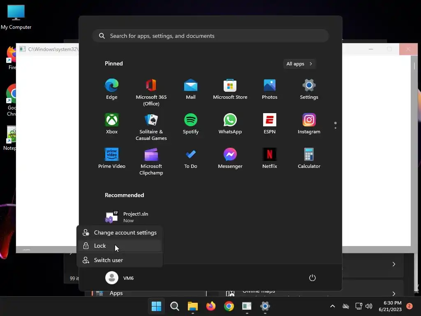
Task: Go to next page of pinned apps
Action: tap(335, 128)
